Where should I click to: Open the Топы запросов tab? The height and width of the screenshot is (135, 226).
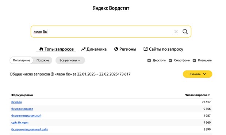(56, 49)
